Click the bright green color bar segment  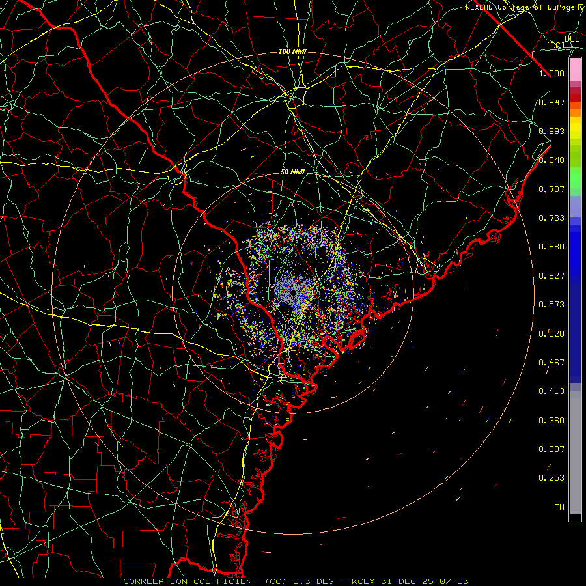(x=575, y=178)
